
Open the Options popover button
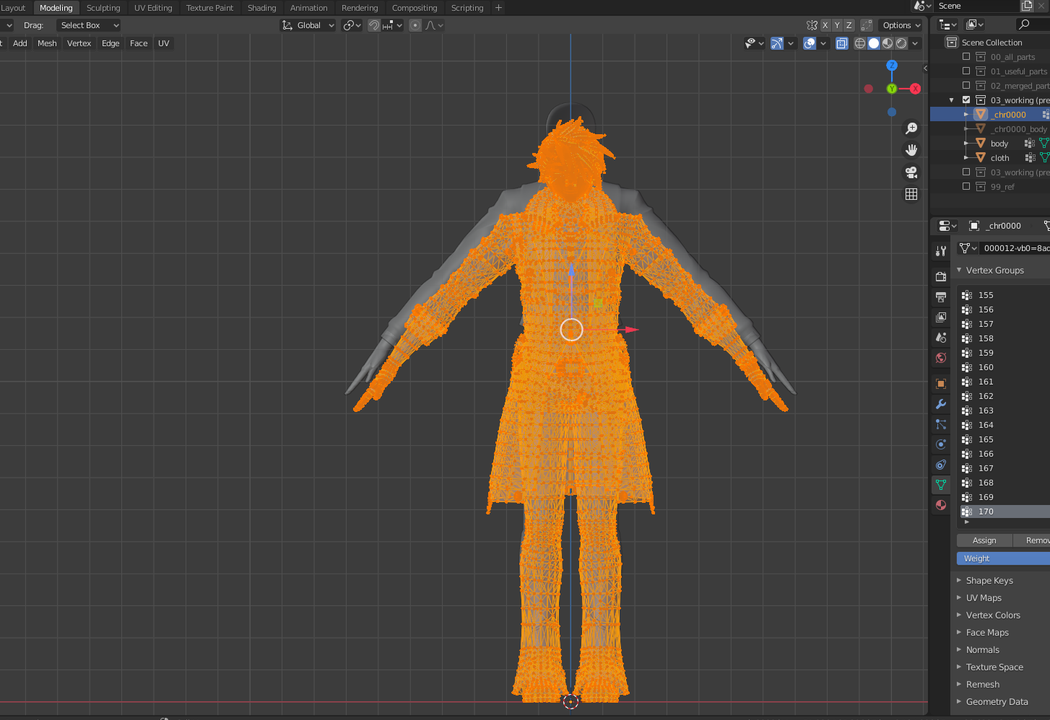click(901, 25)
